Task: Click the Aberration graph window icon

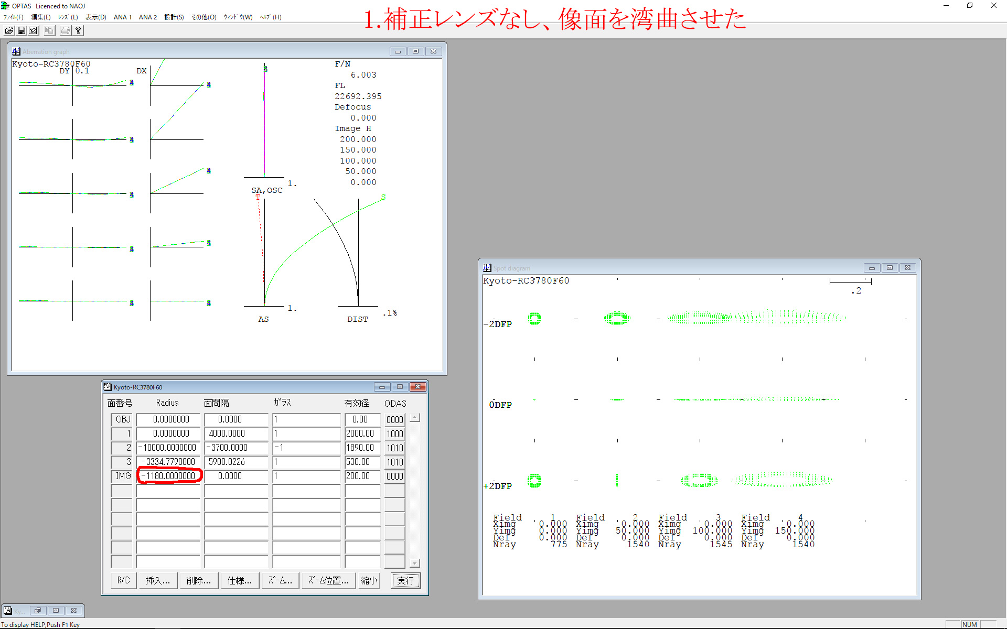Action: point(16,51)
